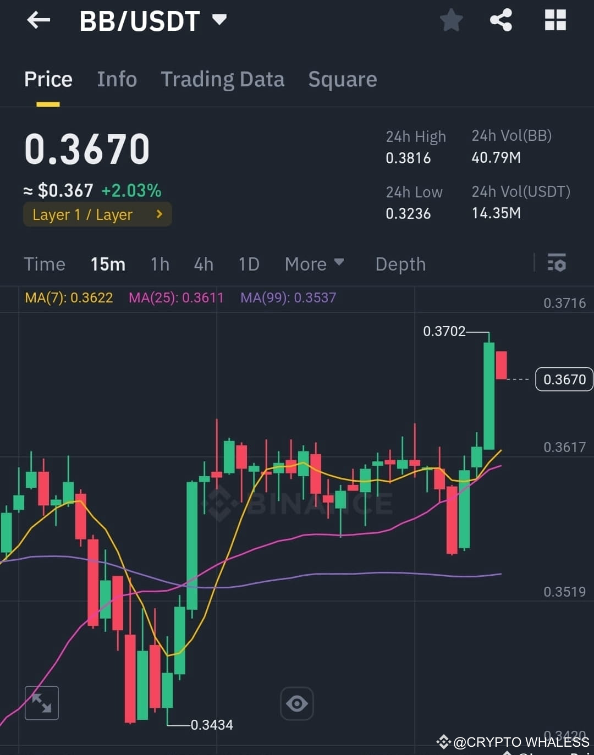Expand the chart to fullscreen
The image size is (594, 755).
point(41,703)
